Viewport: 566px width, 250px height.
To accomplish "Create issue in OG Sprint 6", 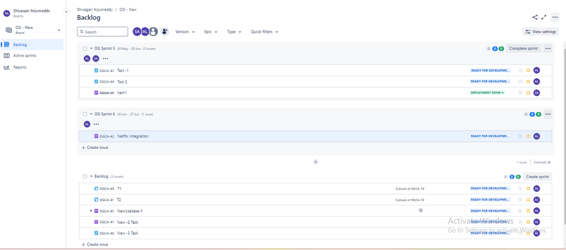I will [x=95, y=148].
